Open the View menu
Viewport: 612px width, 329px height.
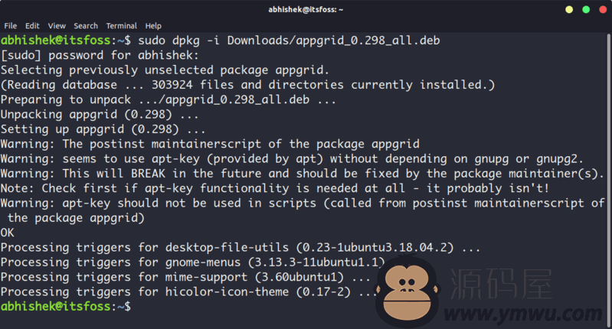57,26
